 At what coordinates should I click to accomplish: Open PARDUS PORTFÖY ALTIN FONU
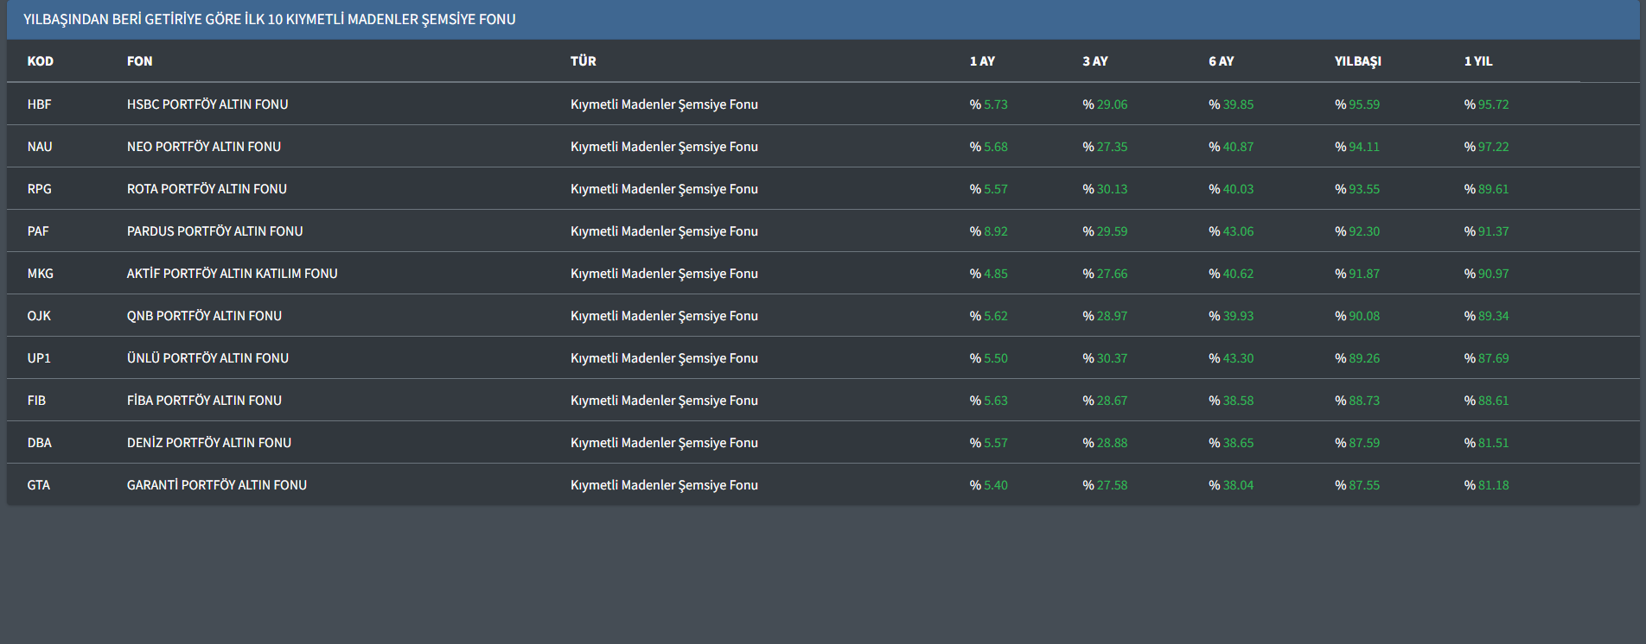tap(214, 231)
